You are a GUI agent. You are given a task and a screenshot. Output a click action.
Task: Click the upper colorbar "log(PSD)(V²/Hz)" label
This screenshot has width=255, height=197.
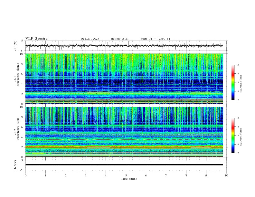tap(241, 84)
